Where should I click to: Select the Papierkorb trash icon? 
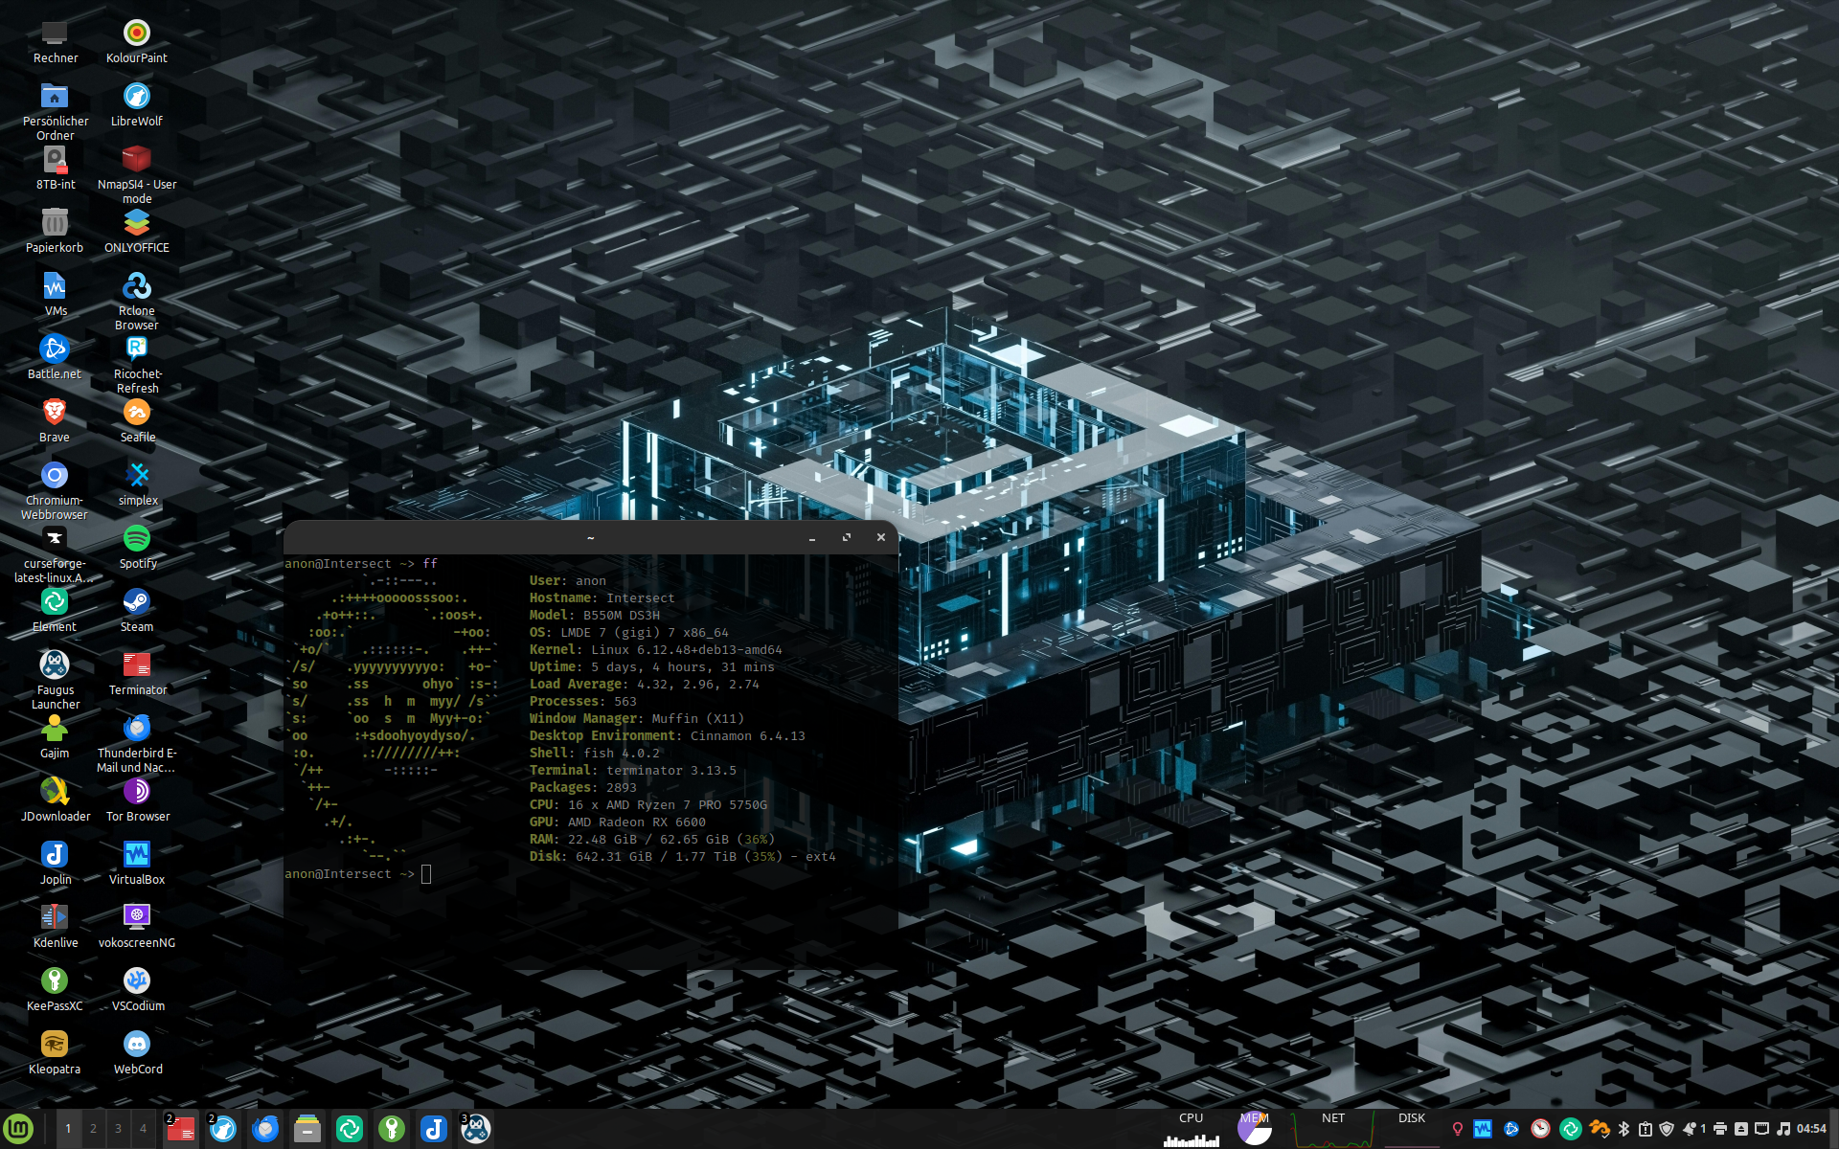coord(55,223)
